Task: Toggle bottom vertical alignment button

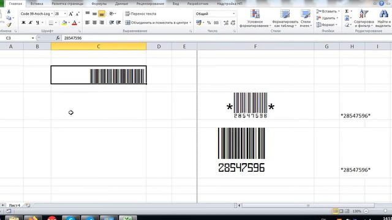Action: click(x=102, y=13)
